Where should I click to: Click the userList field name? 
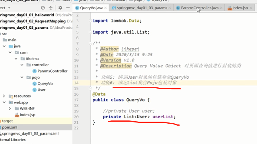(163, 117)
